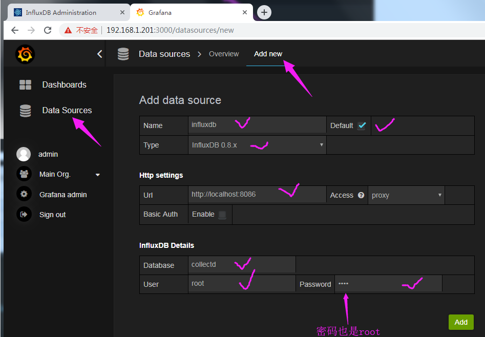Open the Grafana admin link
Viewport: 485px width, 337px height.
point(63,194)
